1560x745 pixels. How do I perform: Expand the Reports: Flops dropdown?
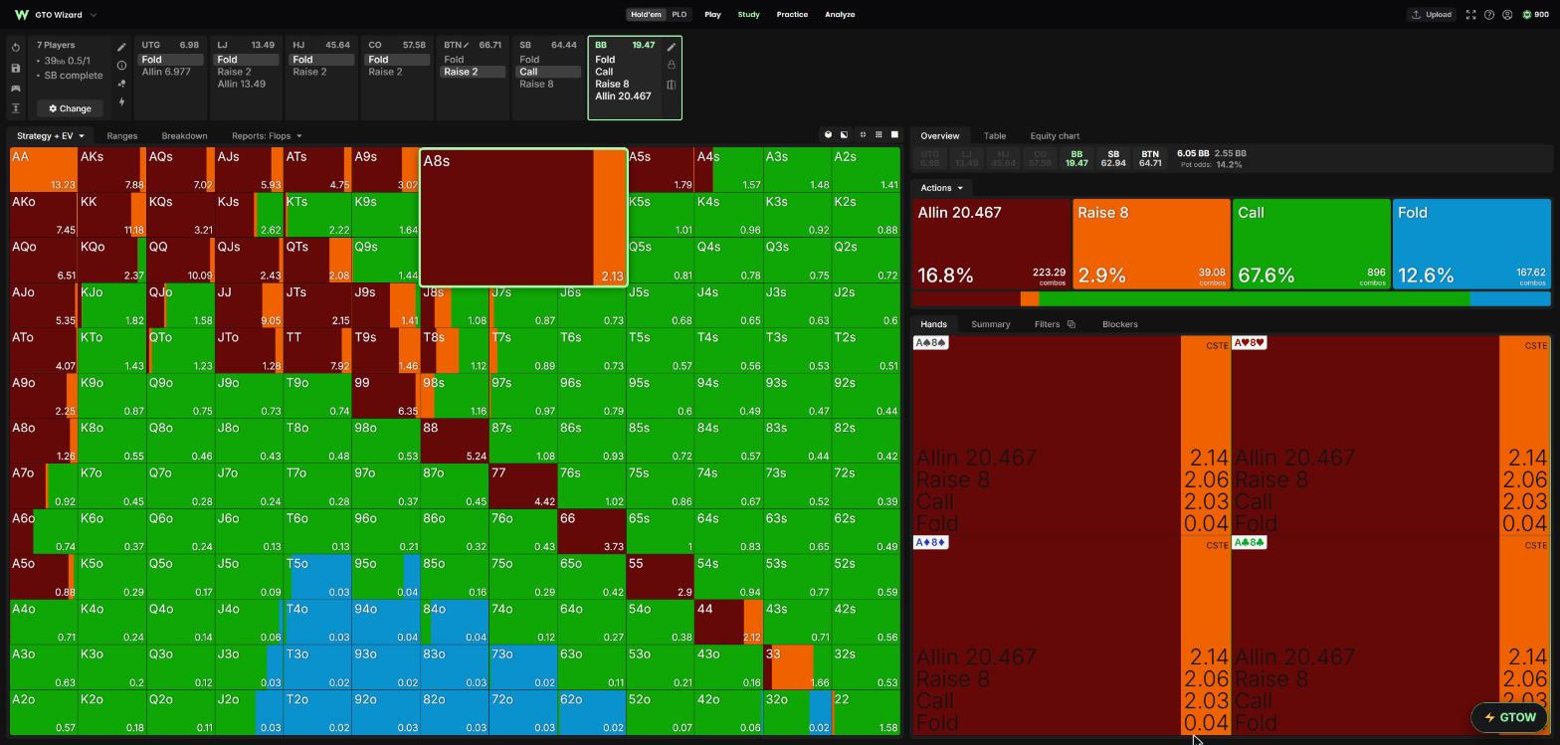(x=267, y=135)
